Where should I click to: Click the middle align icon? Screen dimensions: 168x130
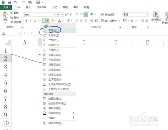coord(81,14)
